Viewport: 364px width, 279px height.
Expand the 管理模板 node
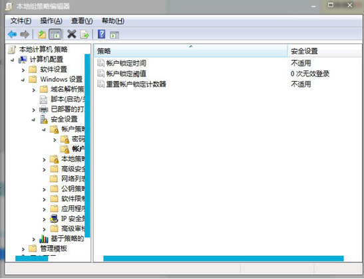tap(23, 249)
